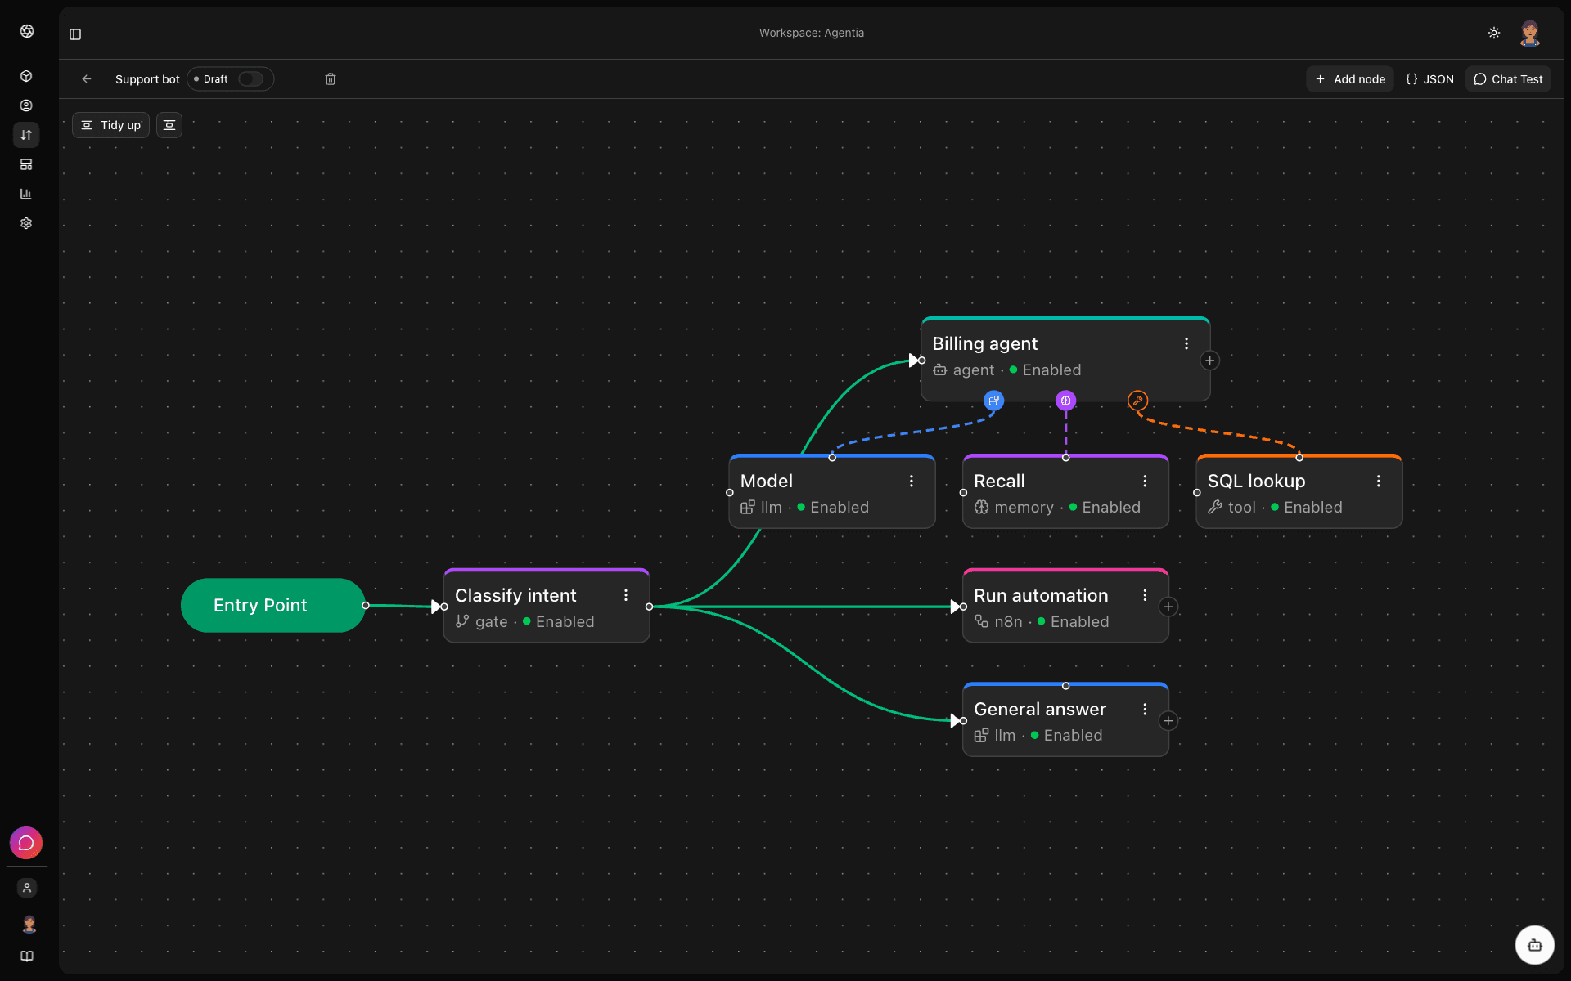The image size is (1571, 981).
Task: Open the robot assistant button in the bottom-right corner
Action: pyautogui.click(x=1535, y=945)
